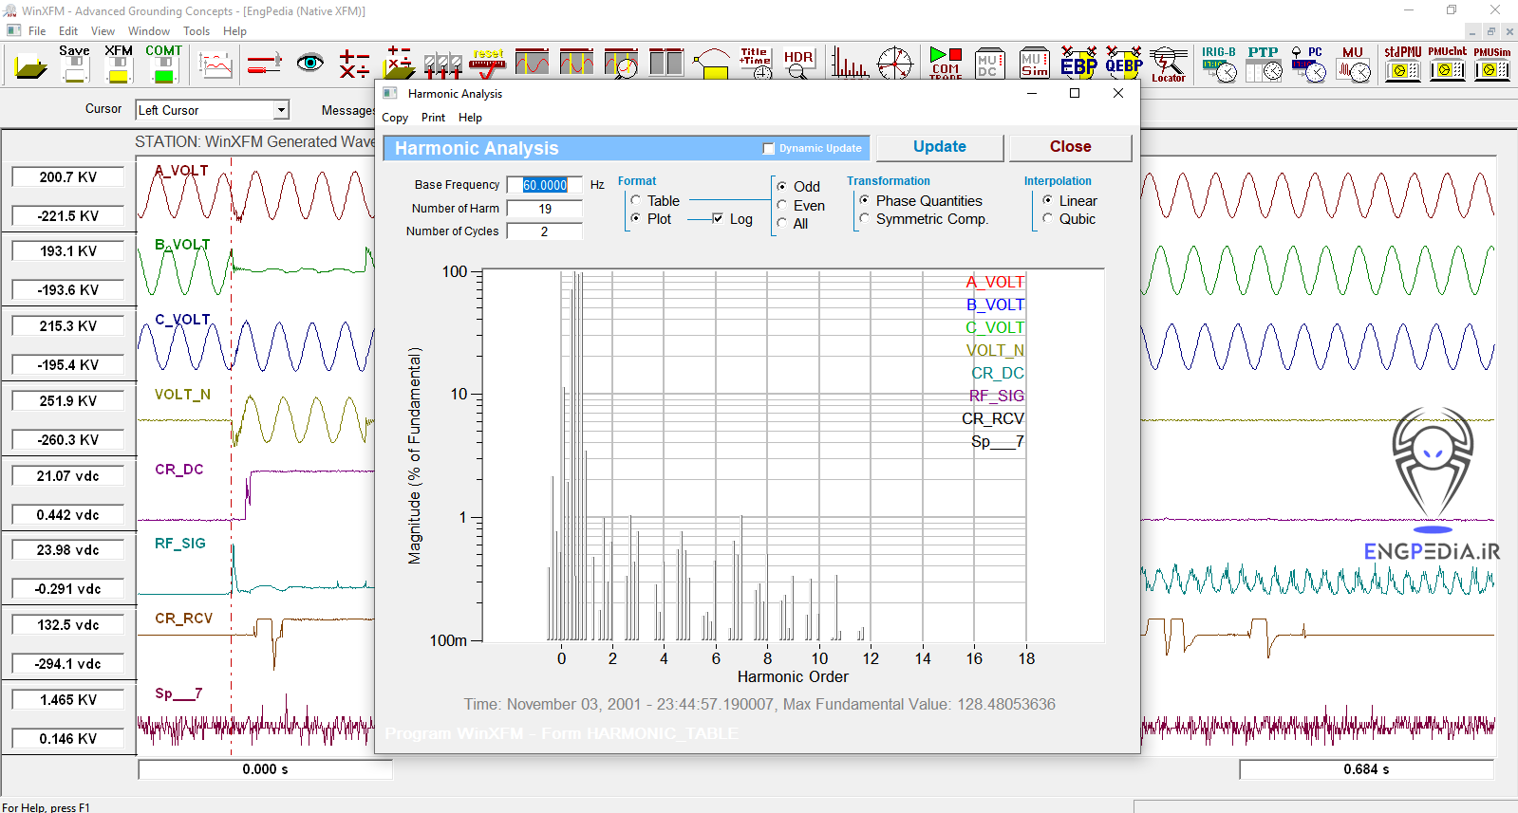Image resolution: width=1518 pixels, height=813 pixels.
Task: Open the Window menu
Action: click(149, 31)
